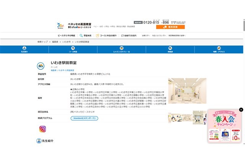
Task: Switch to コース料金 tab label
Action: [x=73, y=52]
